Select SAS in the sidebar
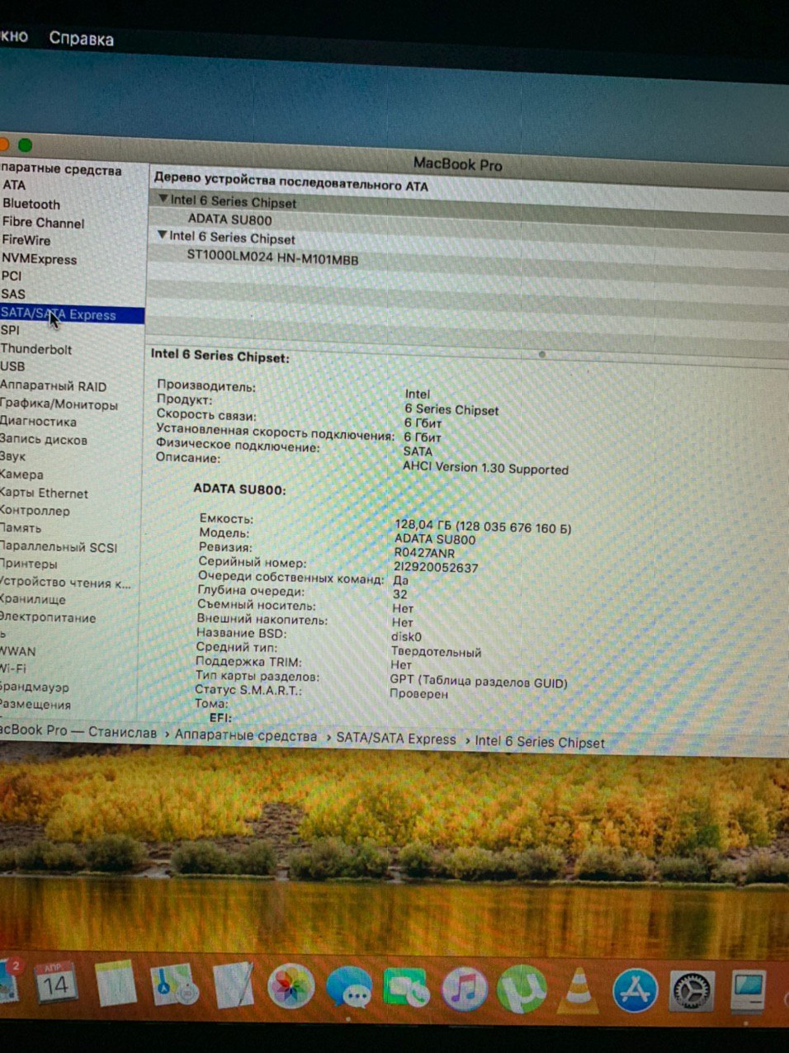This screenshot has height=1053, width=789. pos(12,294)
